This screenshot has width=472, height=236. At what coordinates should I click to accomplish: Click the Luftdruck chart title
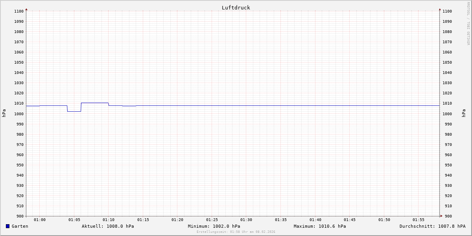(x=236, y=7)
